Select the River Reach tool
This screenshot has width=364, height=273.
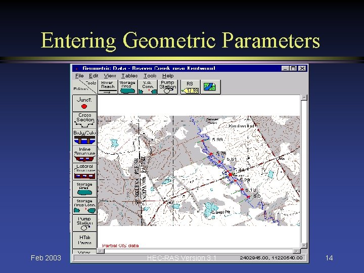pyautogui.click(x=108, y=87)
